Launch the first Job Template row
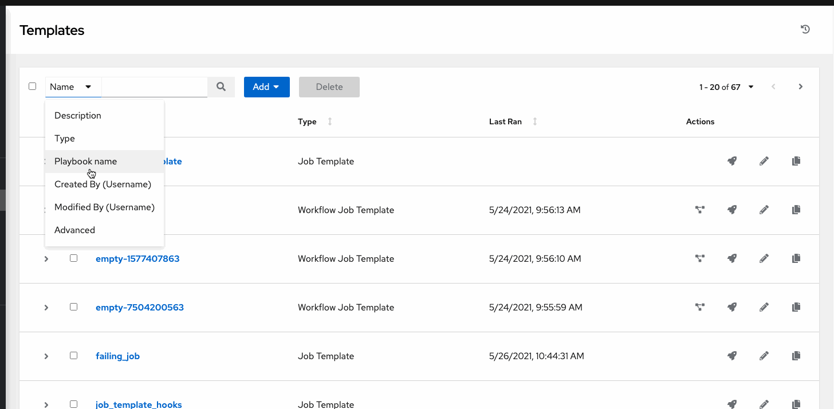 pos(732,162)
